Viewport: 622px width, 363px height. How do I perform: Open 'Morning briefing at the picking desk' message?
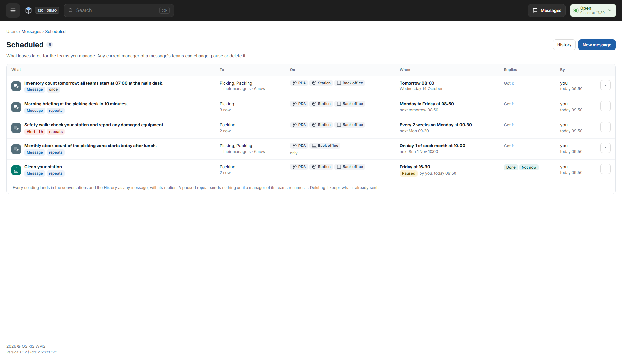76,104
